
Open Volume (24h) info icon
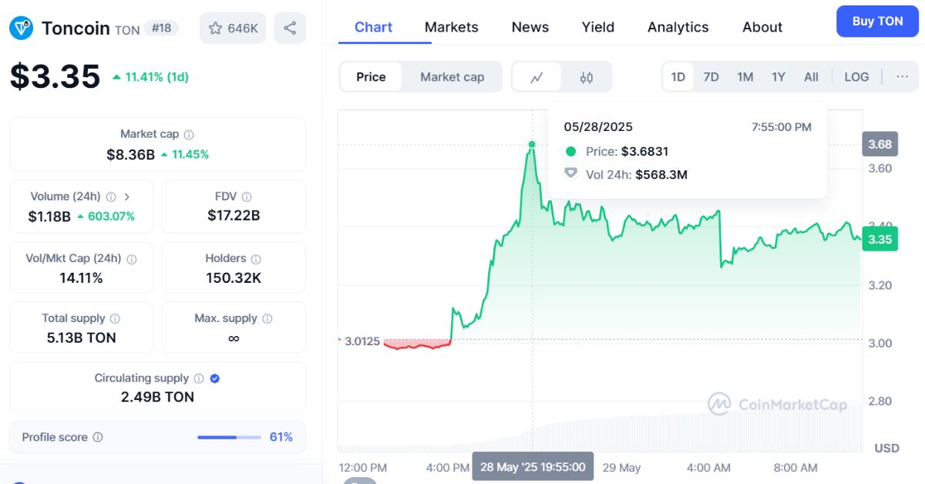point(111,197)
